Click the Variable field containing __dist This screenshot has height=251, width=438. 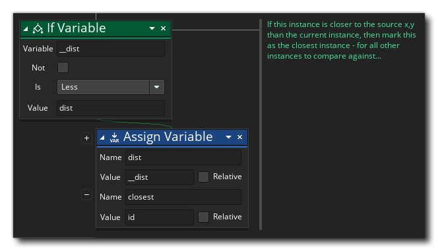111,49
